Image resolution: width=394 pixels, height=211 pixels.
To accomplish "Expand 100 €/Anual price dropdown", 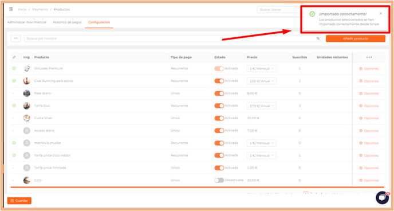I will pos(262,81).
